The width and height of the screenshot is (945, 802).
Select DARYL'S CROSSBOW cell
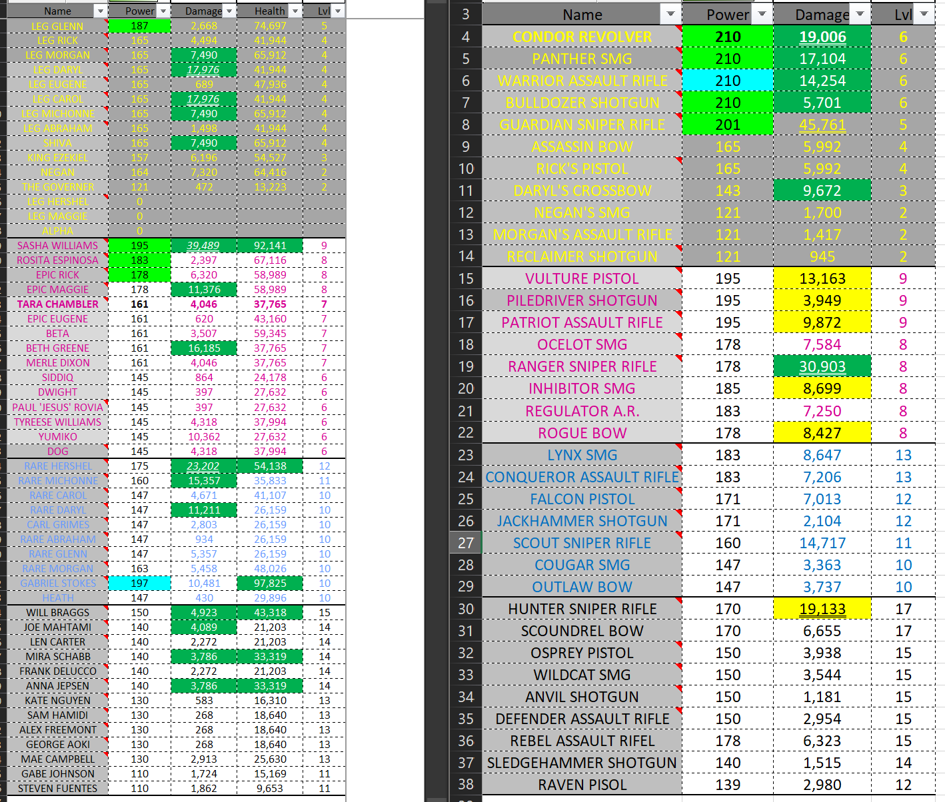[582, 191]
